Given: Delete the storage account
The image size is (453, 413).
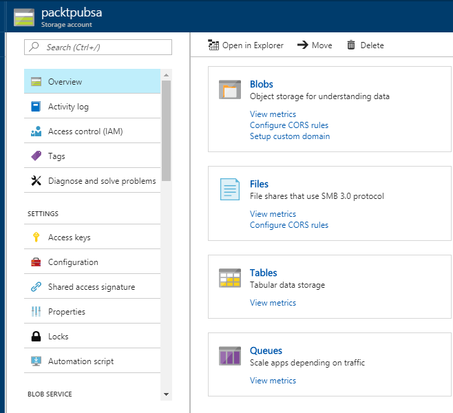Looking at the screenshot, I should (x=365, y=45).
